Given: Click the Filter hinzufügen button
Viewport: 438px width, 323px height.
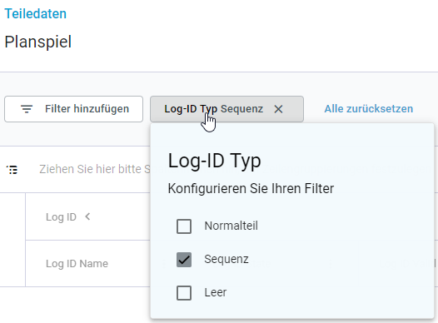Looking at the screenshot, I should pos(74,109).
